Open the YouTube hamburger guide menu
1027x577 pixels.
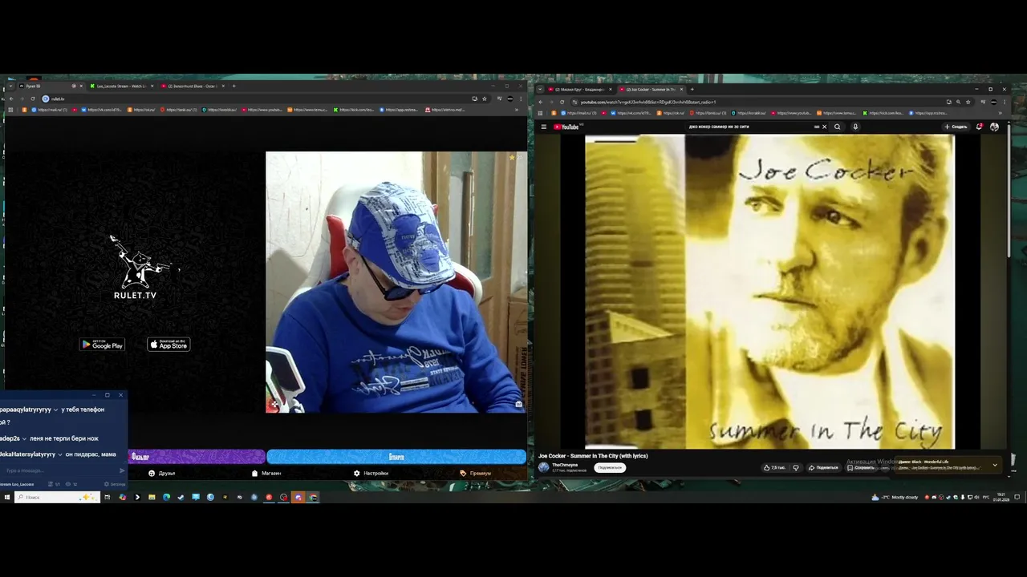click(543, 127)
